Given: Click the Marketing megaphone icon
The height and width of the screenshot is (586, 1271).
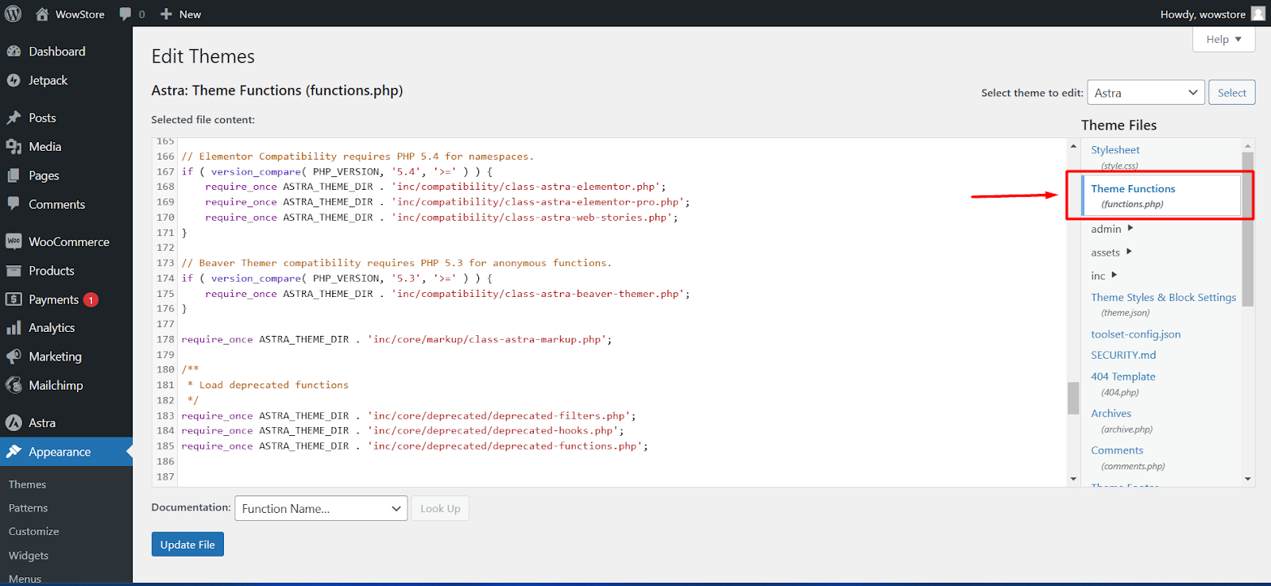Looking at the screenshot, I should coord(14,357).
